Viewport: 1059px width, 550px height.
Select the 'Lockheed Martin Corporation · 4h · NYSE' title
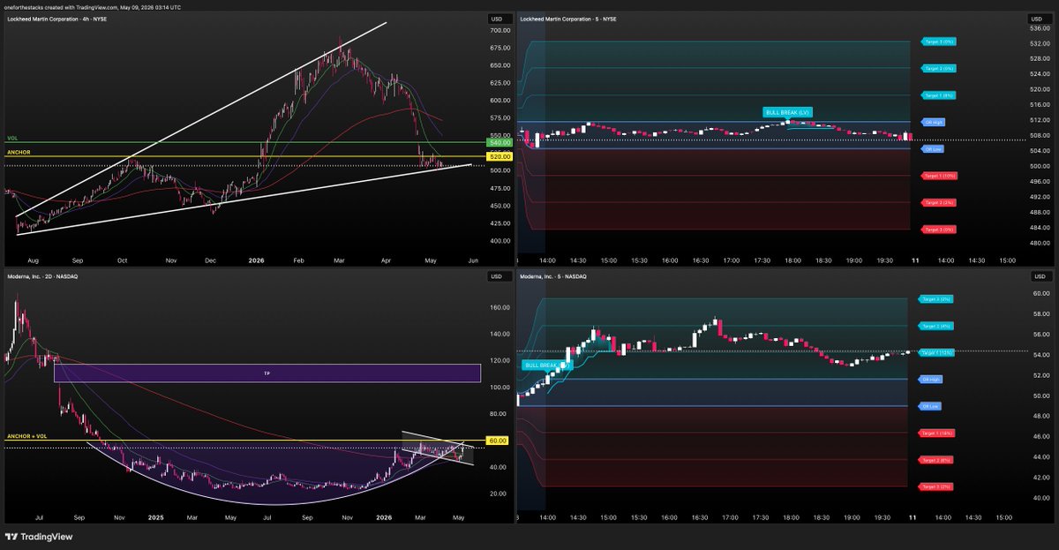pos(59,19)
